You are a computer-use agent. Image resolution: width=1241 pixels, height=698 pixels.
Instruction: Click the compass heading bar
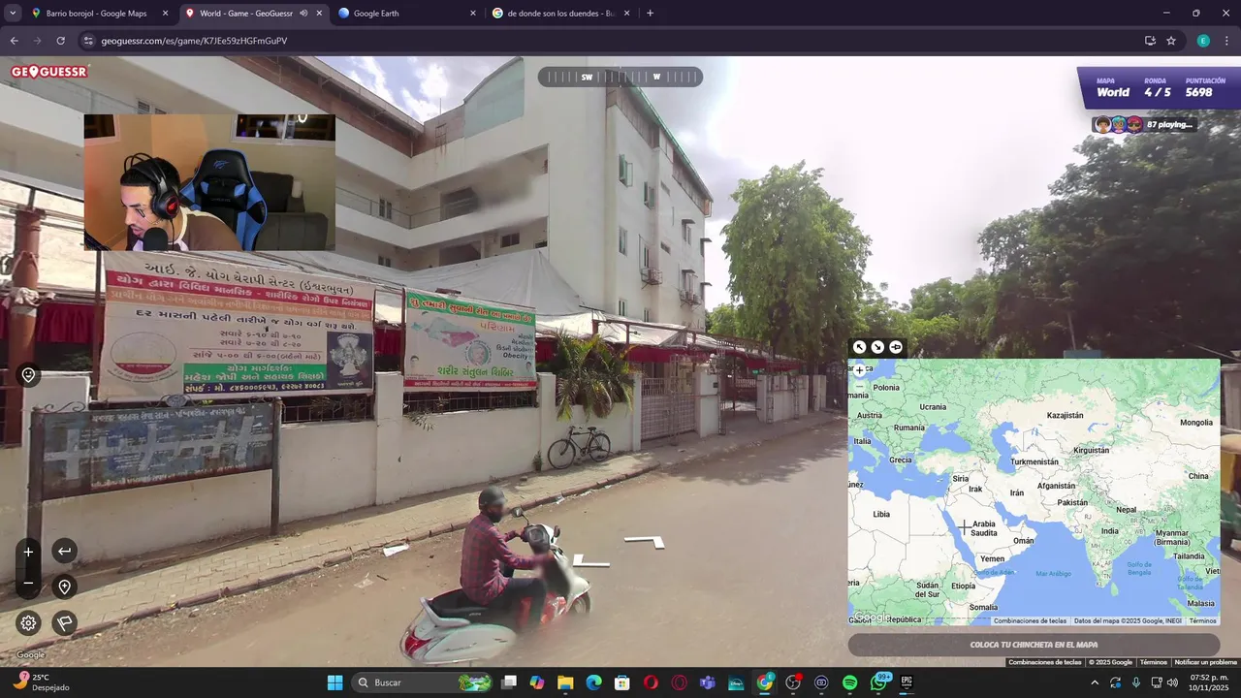620,77
